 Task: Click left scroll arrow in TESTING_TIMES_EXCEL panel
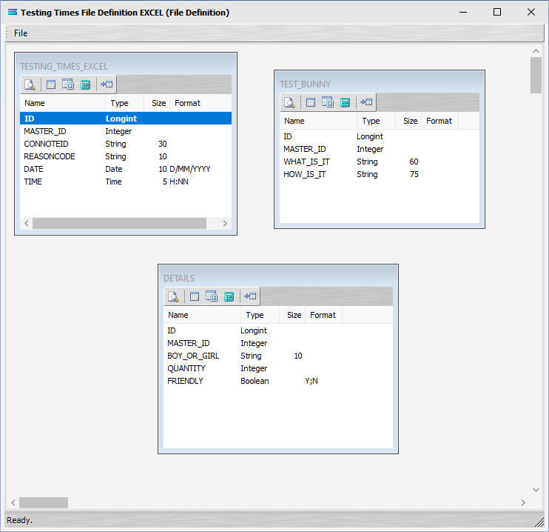27,223
